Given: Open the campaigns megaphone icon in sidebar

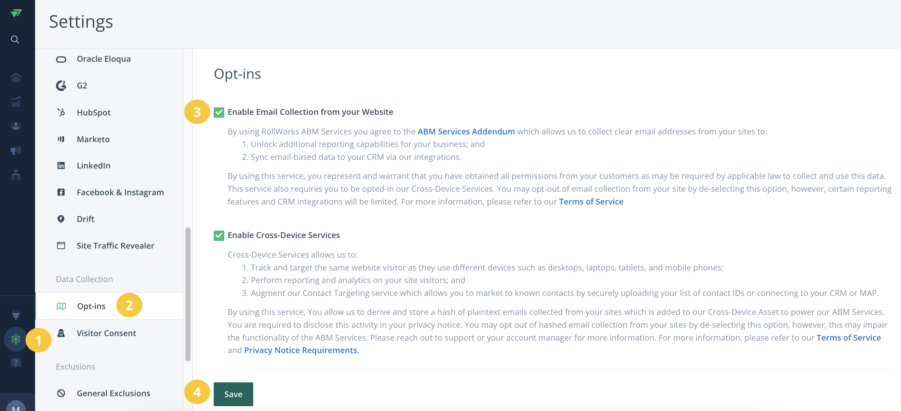Looking at the screenshot, I should 16,150.
